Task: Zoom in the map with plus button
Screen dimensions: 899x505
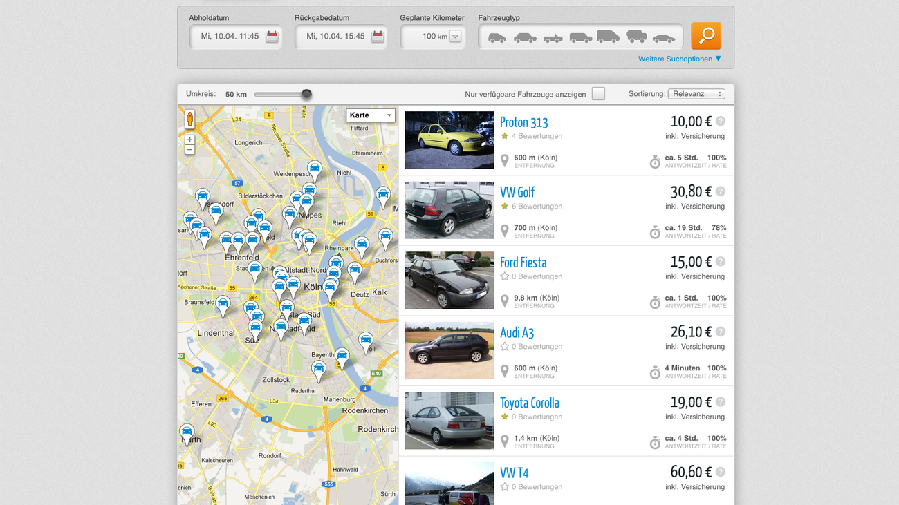Action: [x=189, y=140]
